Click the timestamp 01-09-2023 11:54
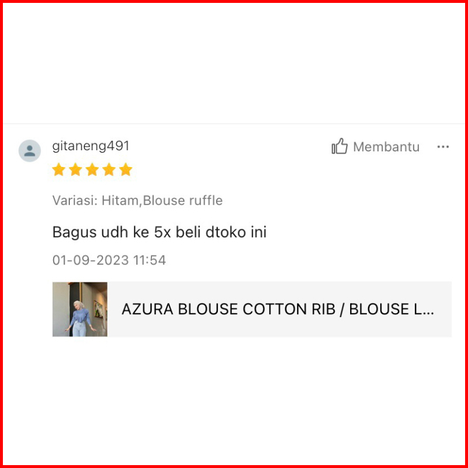The width and height of the screenshot is (468, 468). pos(109,260)
